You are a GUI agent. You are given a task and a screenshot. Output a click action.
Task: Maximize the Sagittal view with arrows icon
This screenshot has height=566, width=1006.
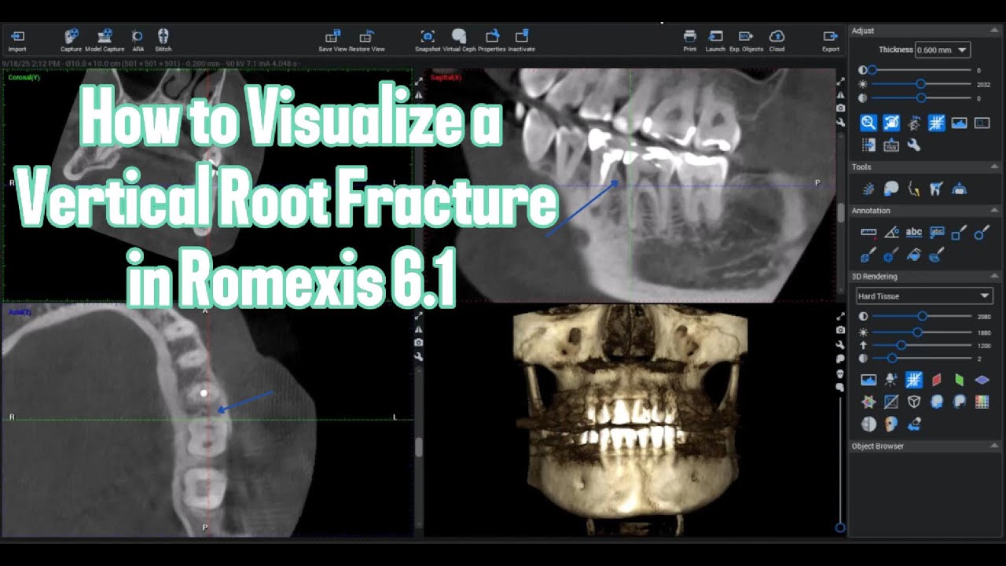point(840,81)
